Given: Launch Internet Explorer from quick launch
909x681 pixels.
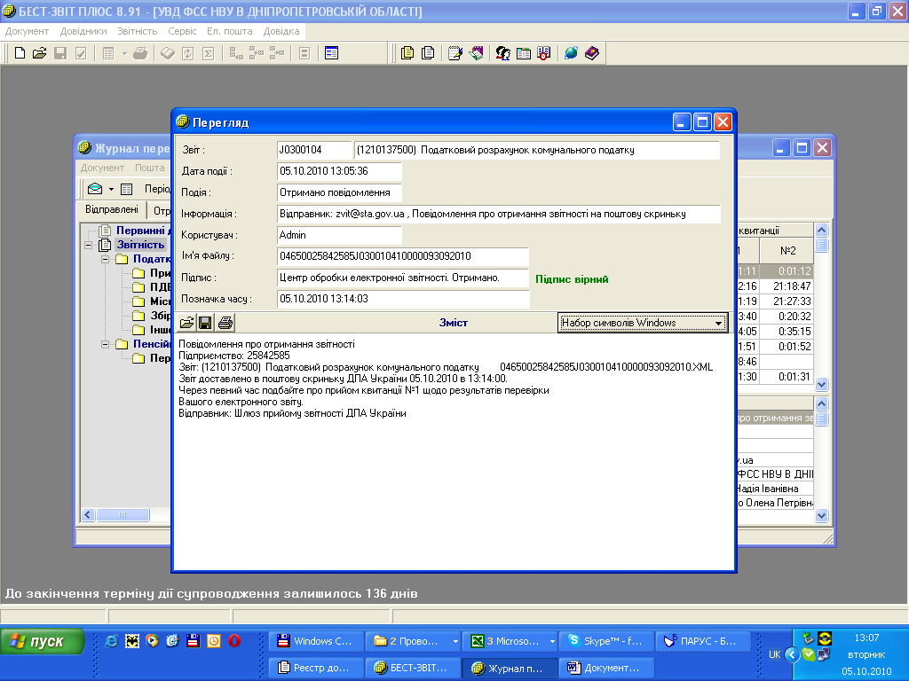Looking at the screenshot, I should coord(111,641).
